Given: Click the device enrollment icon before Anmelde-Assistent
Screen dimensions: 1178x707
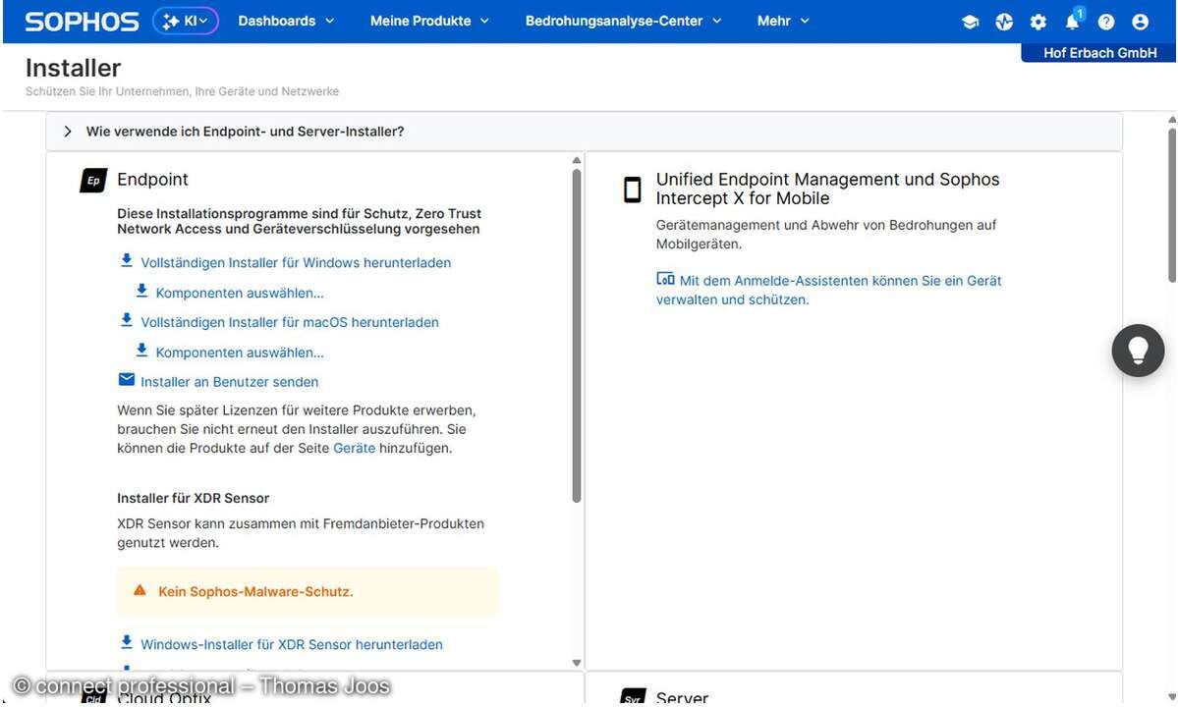Looking at the screenshot, I should point(665,279).
